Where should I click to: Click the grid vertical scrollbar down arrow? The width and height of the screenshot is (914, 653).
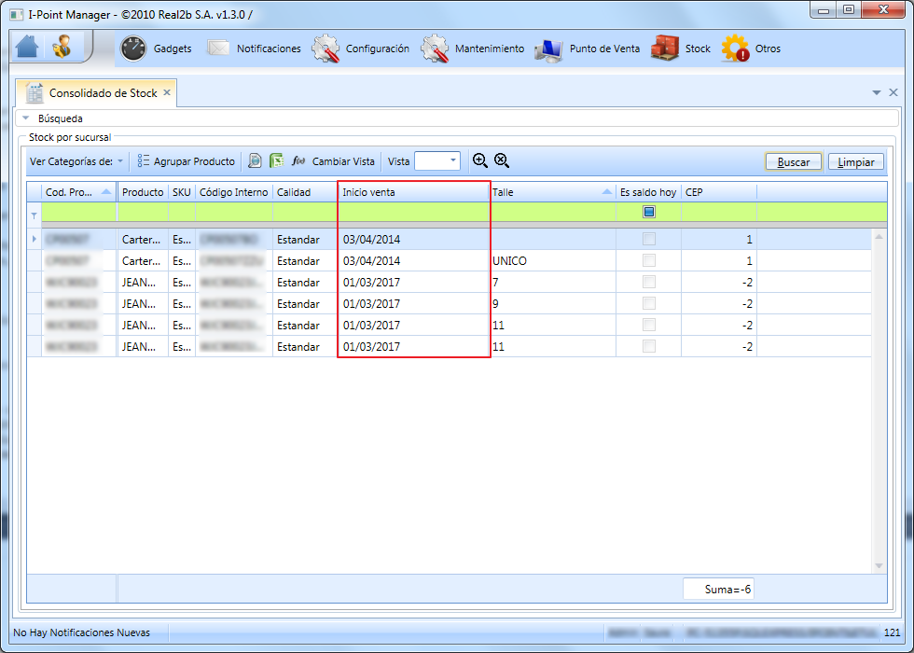coord(879,566)
